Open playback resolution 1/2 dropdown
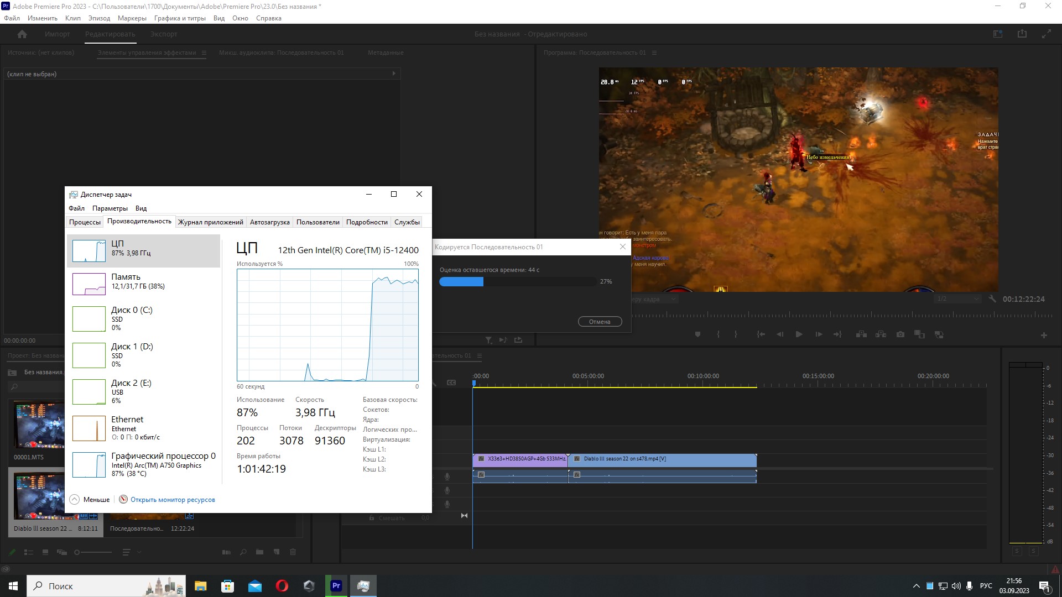1062x597 pixels. pyautogui.click(x=957, y=299)
